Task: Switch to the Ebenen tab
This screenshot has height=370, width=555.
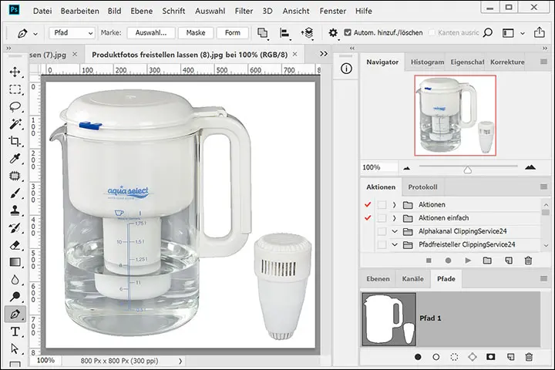Action: pyautogui.click(x=378, y=278)
